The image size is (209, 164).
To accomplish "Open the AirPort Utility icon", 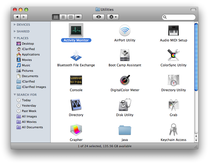I will click(x=125, y=30).
